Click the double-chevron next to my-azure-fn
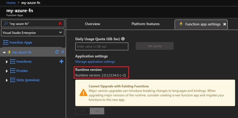238x118 pixels. click(x=63, y=52)
